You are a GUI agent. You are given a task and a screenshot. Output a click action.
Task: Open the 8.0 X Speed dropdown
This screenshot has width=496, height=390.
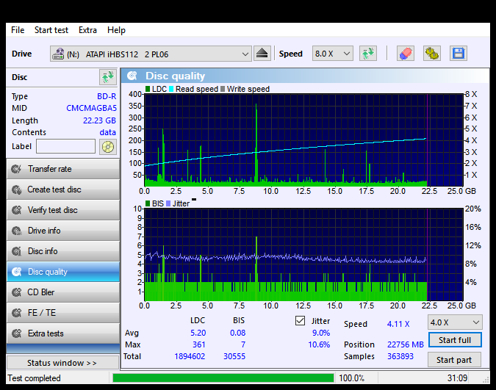[332, 54]
